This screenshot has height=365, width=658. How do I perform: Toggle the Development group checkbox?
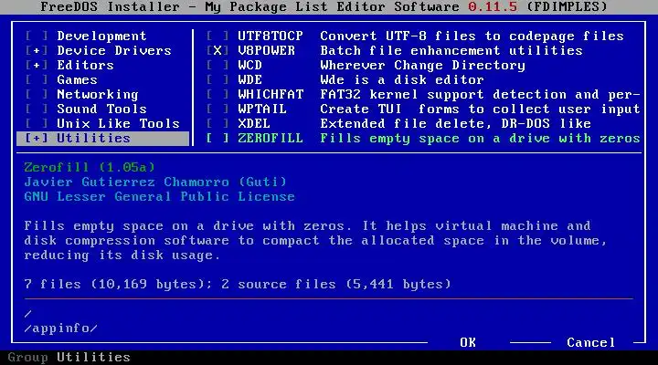point(37,36)
